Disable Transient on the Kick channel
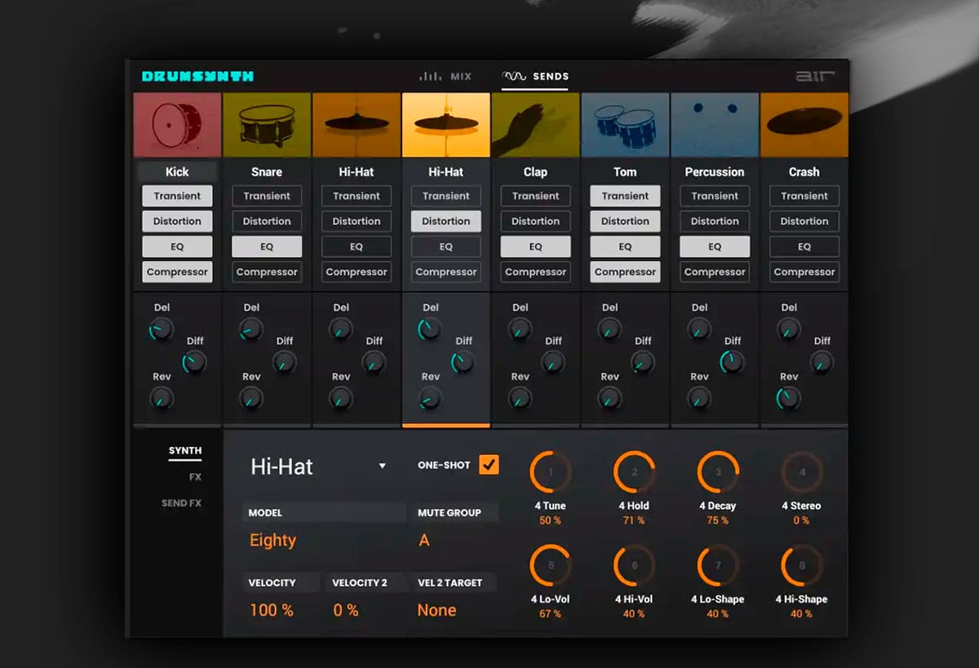This screenshot has width=979, height=668. point(177,196)
